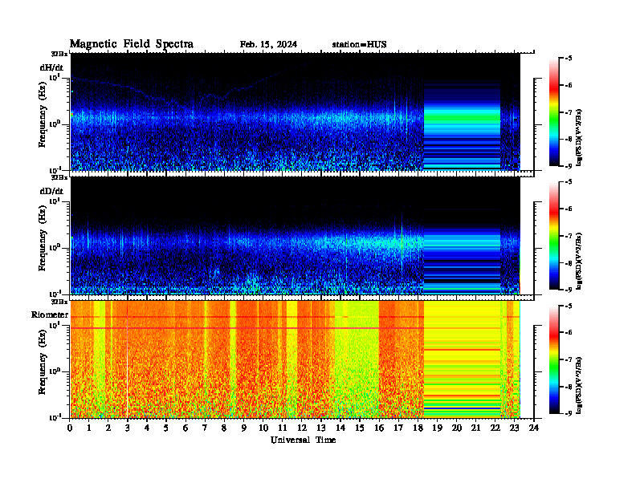This screenshot has height=491, width=636.
Task: Click the dD/dt spectrogram plot area
Action: click(x=296, y=236)
